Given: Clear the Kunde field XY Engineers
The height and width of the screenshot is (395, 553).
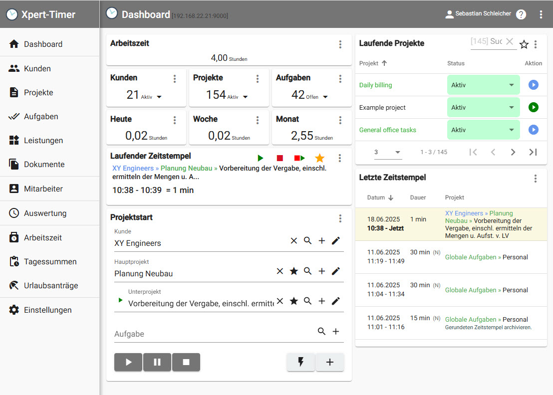Looking at the screenshot, I should point(294,241).
